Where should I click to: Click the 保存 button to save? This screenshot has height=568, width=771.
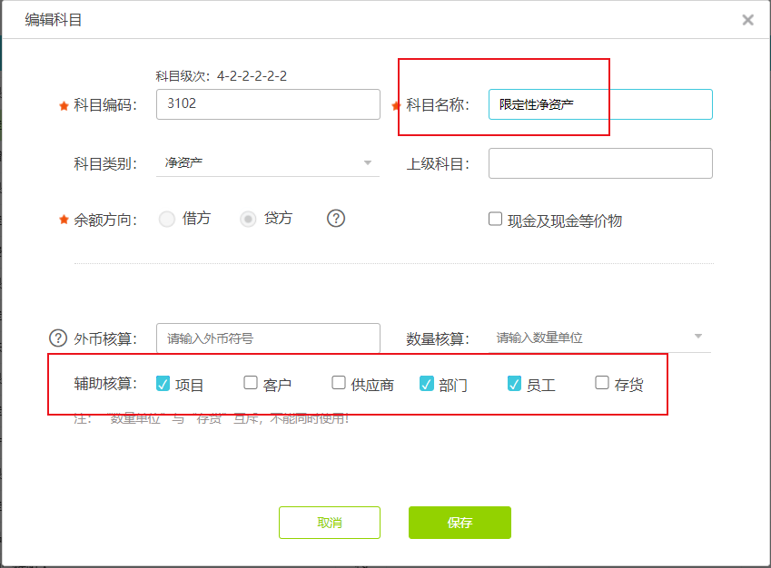(x=460, y=523)
